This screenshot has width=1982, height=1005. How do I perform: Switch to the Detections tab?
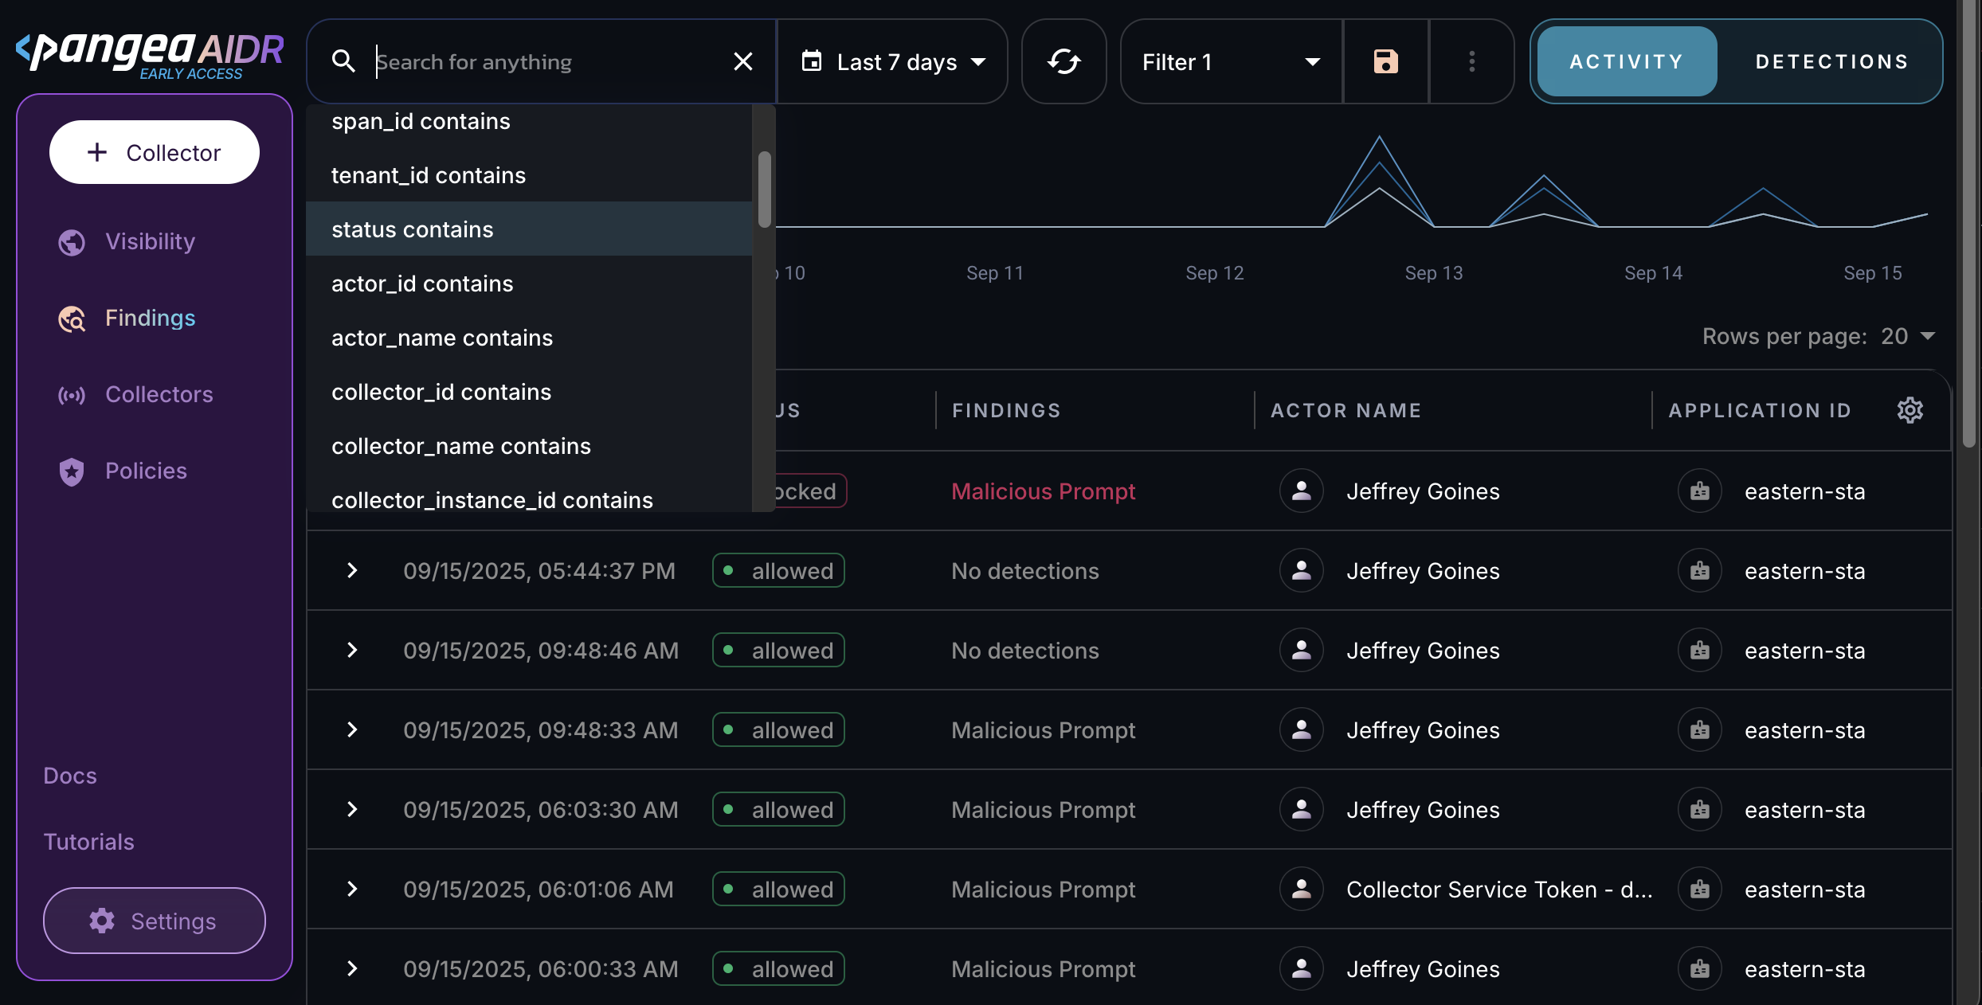(1831, 61)
